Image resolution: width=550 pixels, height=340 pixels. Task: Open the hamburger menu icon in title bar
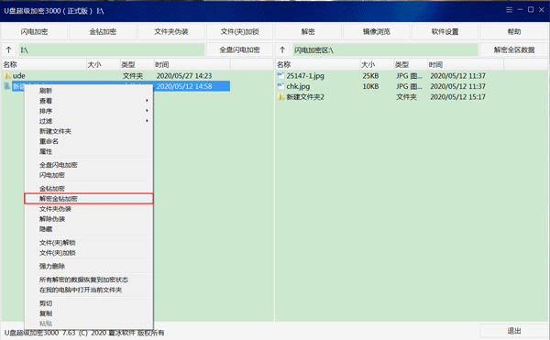[x=509, y=10]
